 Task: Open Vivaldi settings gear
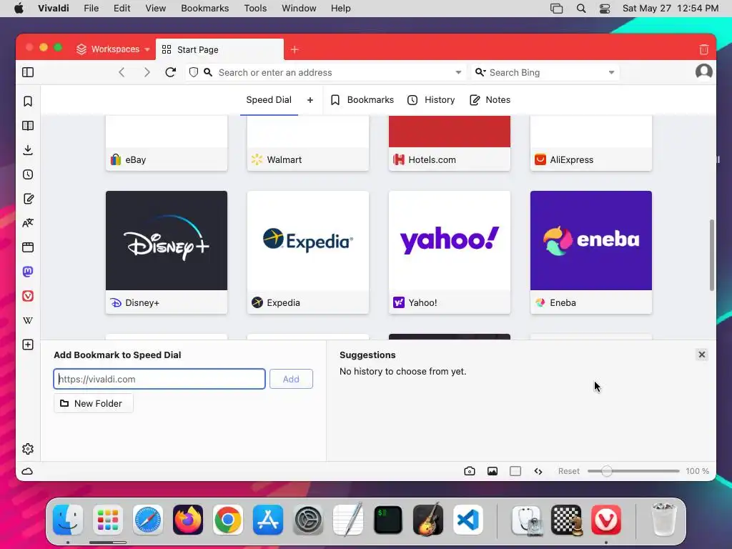(28, 449)
